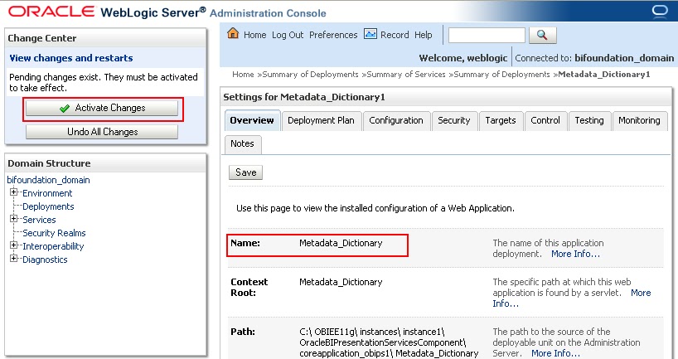The image size is (678, 359).
Task: Click Welcome, weblogic text
Action: tap(463, 58)
